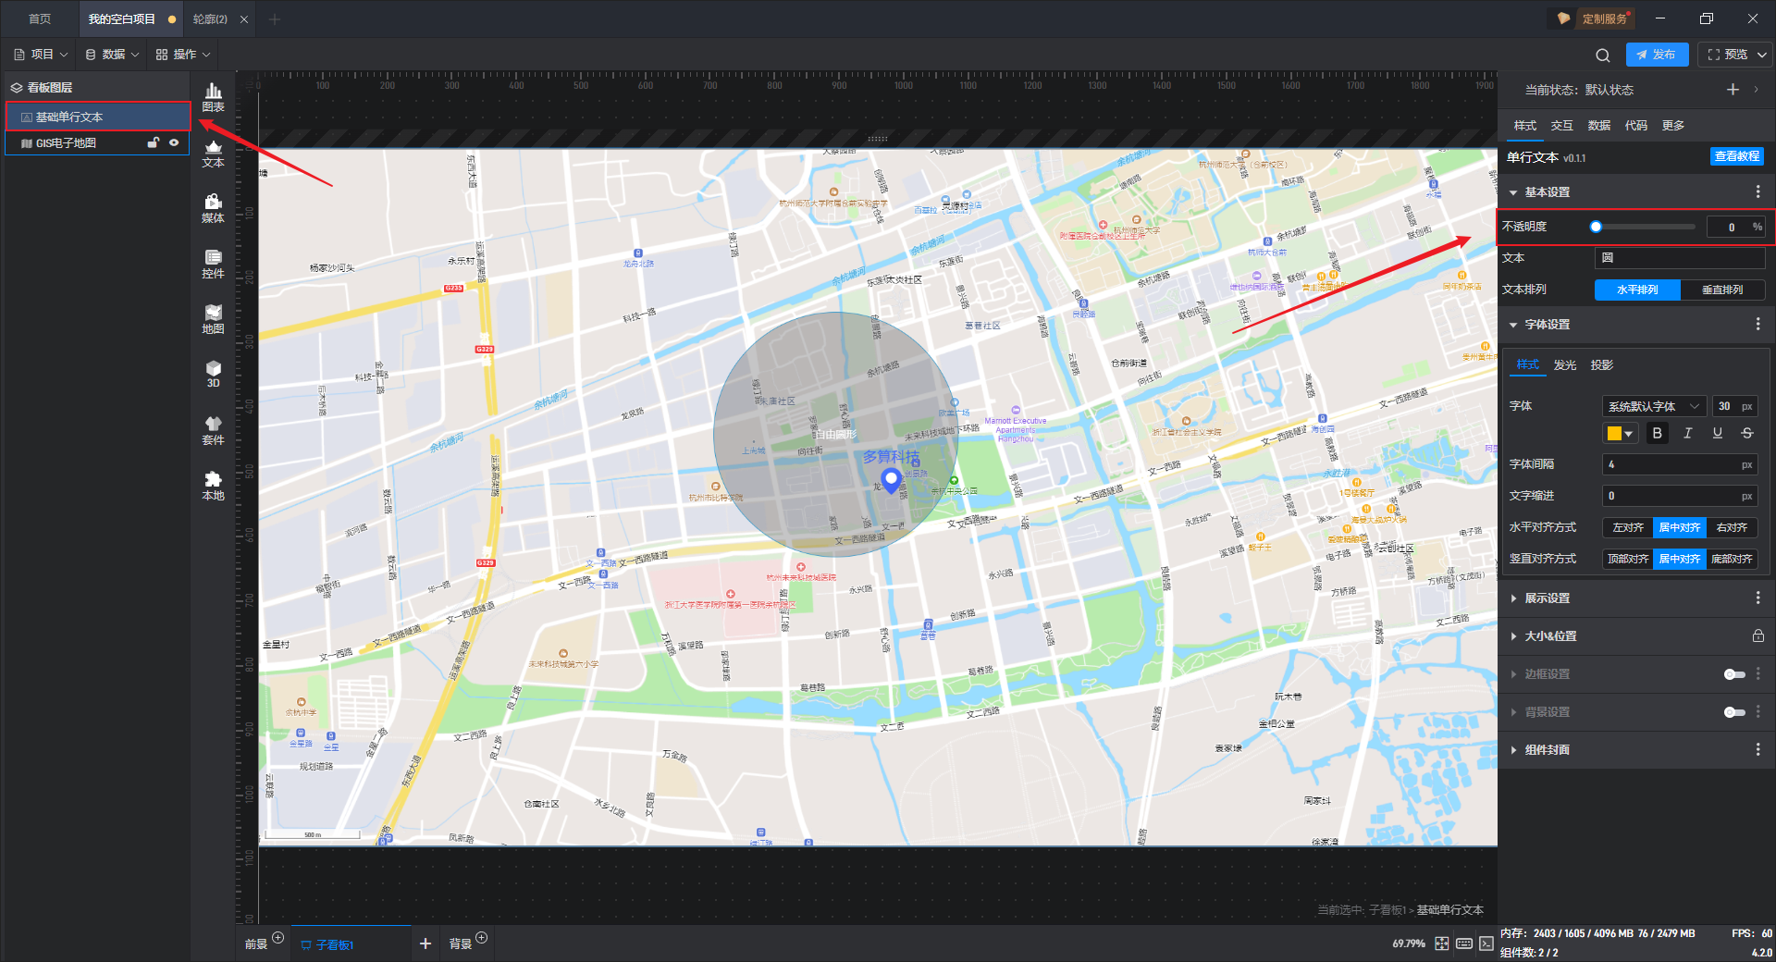
Task: Open more options for 基本设置 section
Action: tap(1757, 192)
